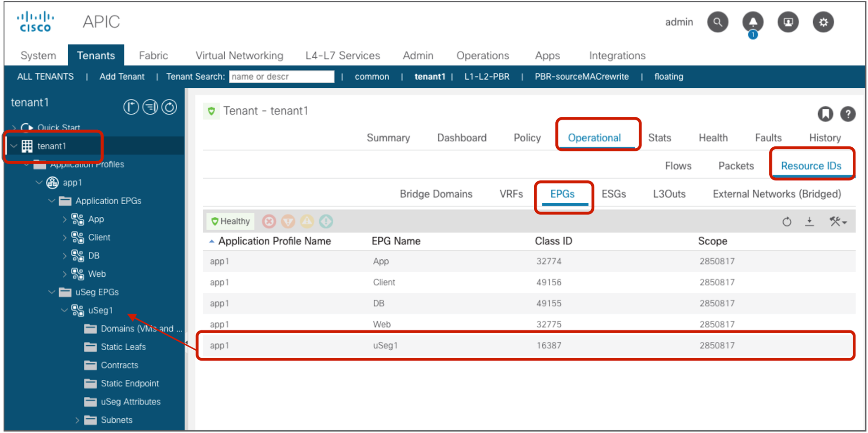Select the uSeg1 tree item
The image size is (868, 433).
[100, 310]
